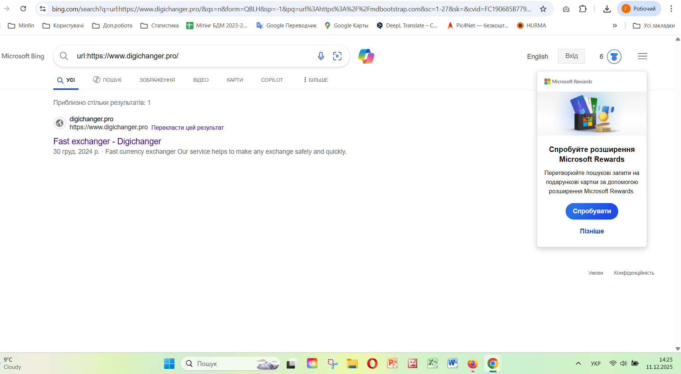This screenshot has width=681, height=374.
Task: Click the address bar URL field
Action: coord(291,9)
